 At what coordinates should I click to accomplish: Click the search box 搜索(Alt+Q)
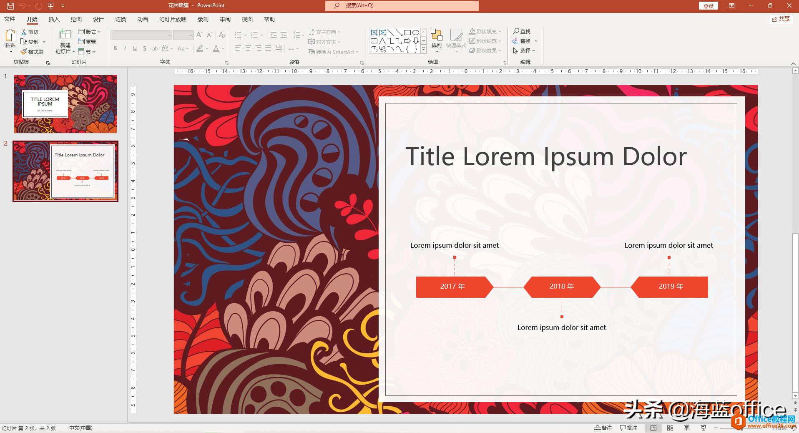pyautogui.click(x=402, y=5)
